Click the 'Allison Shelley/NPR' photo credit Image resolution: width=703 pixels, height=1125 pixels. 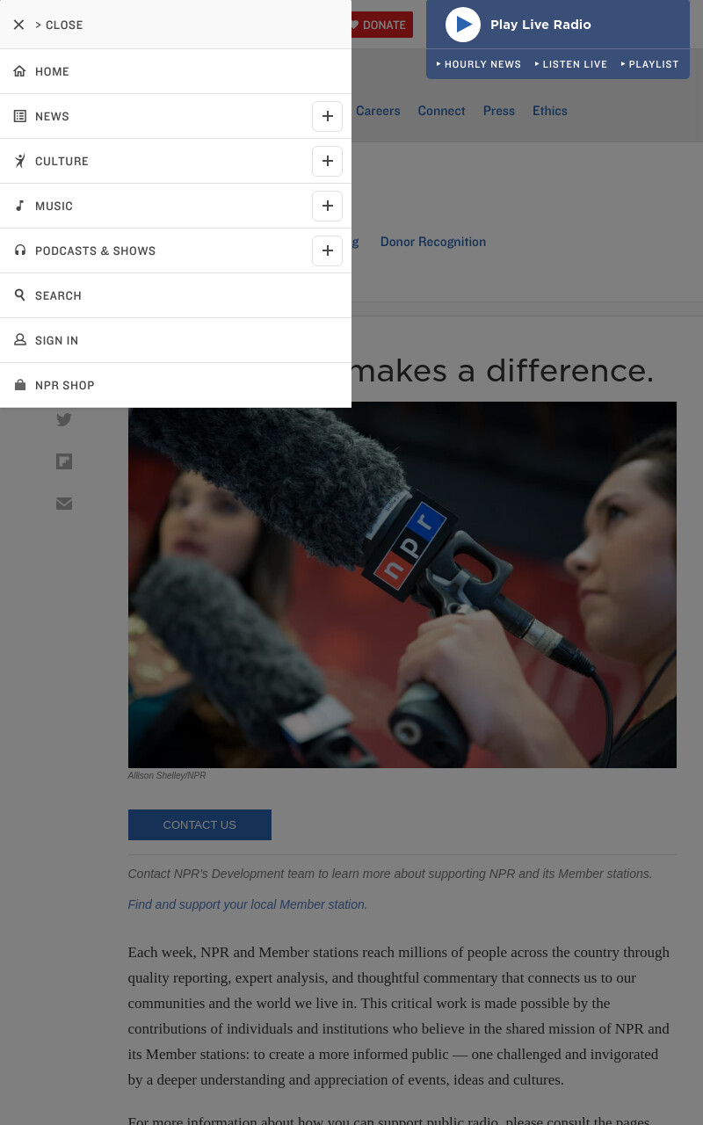[x=167, y=776]
